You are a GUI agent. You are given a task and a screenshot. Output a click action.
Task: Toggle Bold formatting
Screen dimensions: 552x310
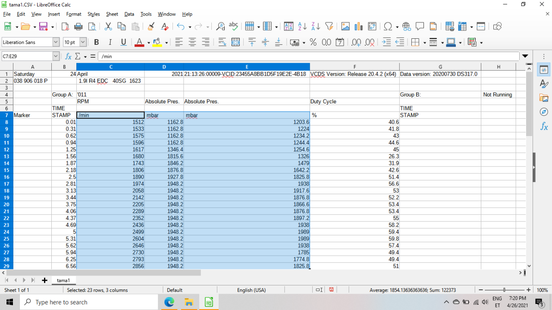pyautogui.click(x=97, y=42)
